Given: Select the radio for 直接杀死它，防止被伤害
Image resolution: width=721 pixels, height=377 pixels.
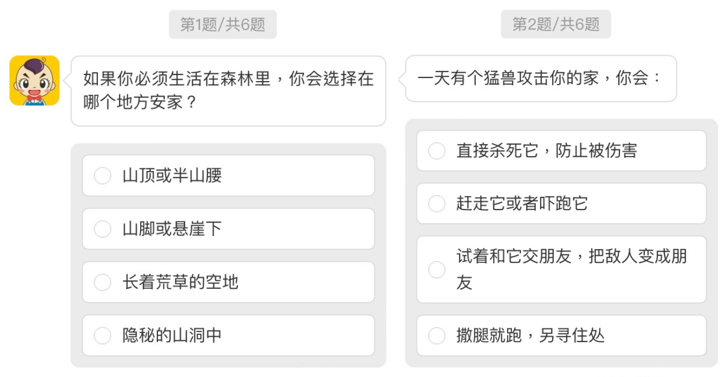Looking at the screenshot, I should [437, 151].
